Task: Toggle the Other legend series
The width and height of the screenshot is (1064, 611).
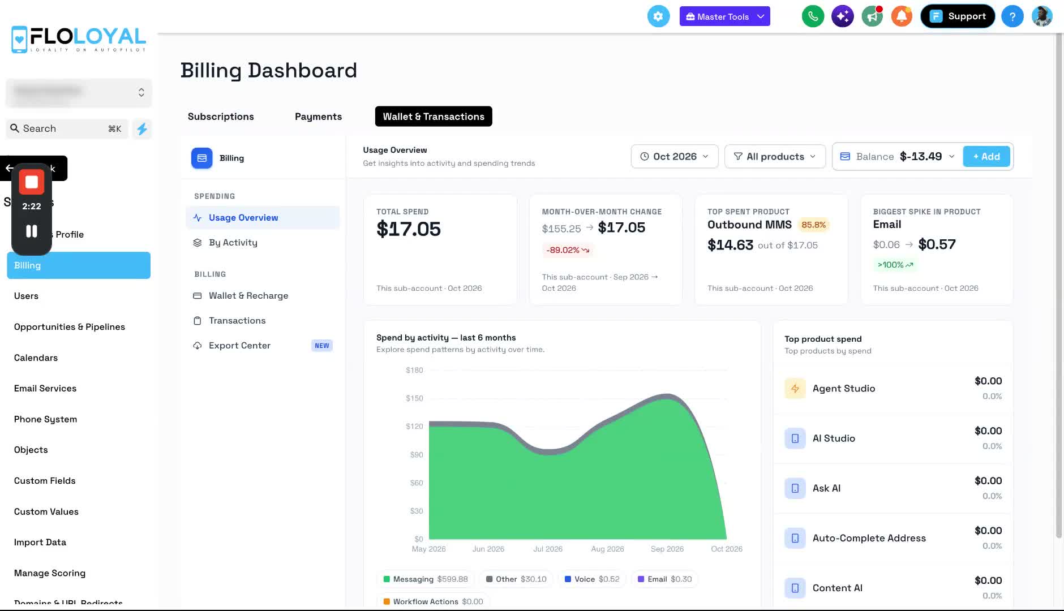Action: click(516, 579)
